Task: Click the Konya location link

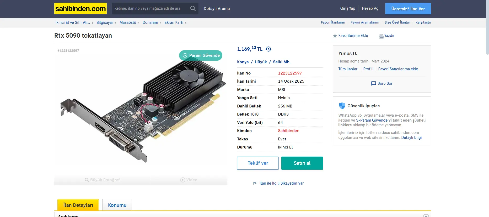Action: pos(243,62)
